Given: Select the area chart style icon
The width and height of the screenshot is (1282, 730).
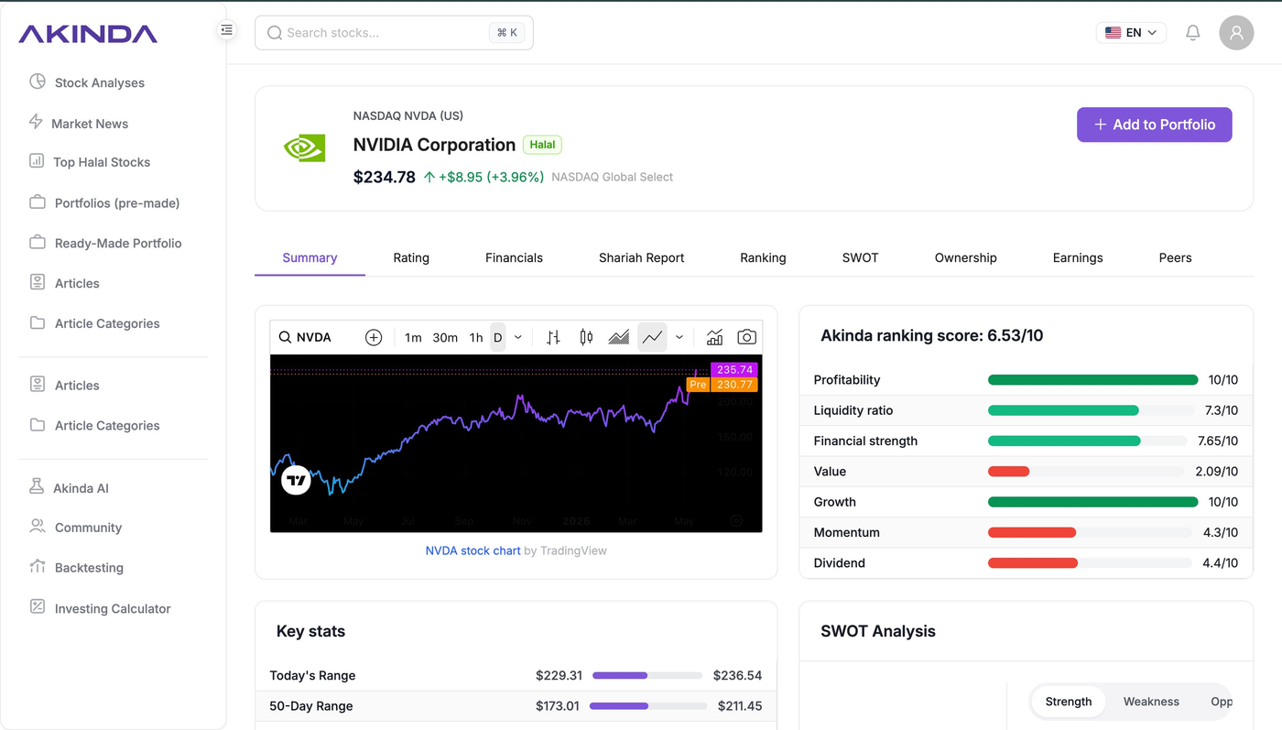Looking at the screenshot, I should click(x=619, y=337).
